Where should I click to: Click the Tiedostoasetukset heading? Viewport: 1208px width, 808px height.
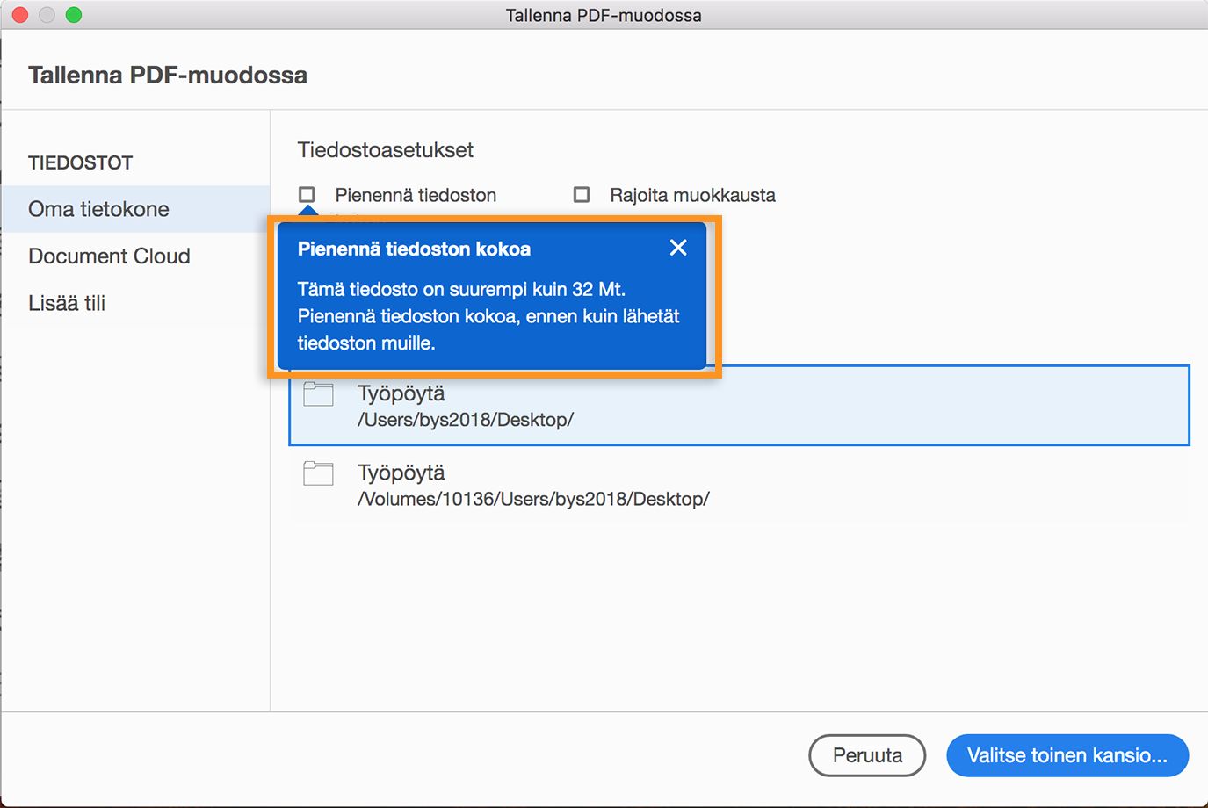click(x=385, y=149)
